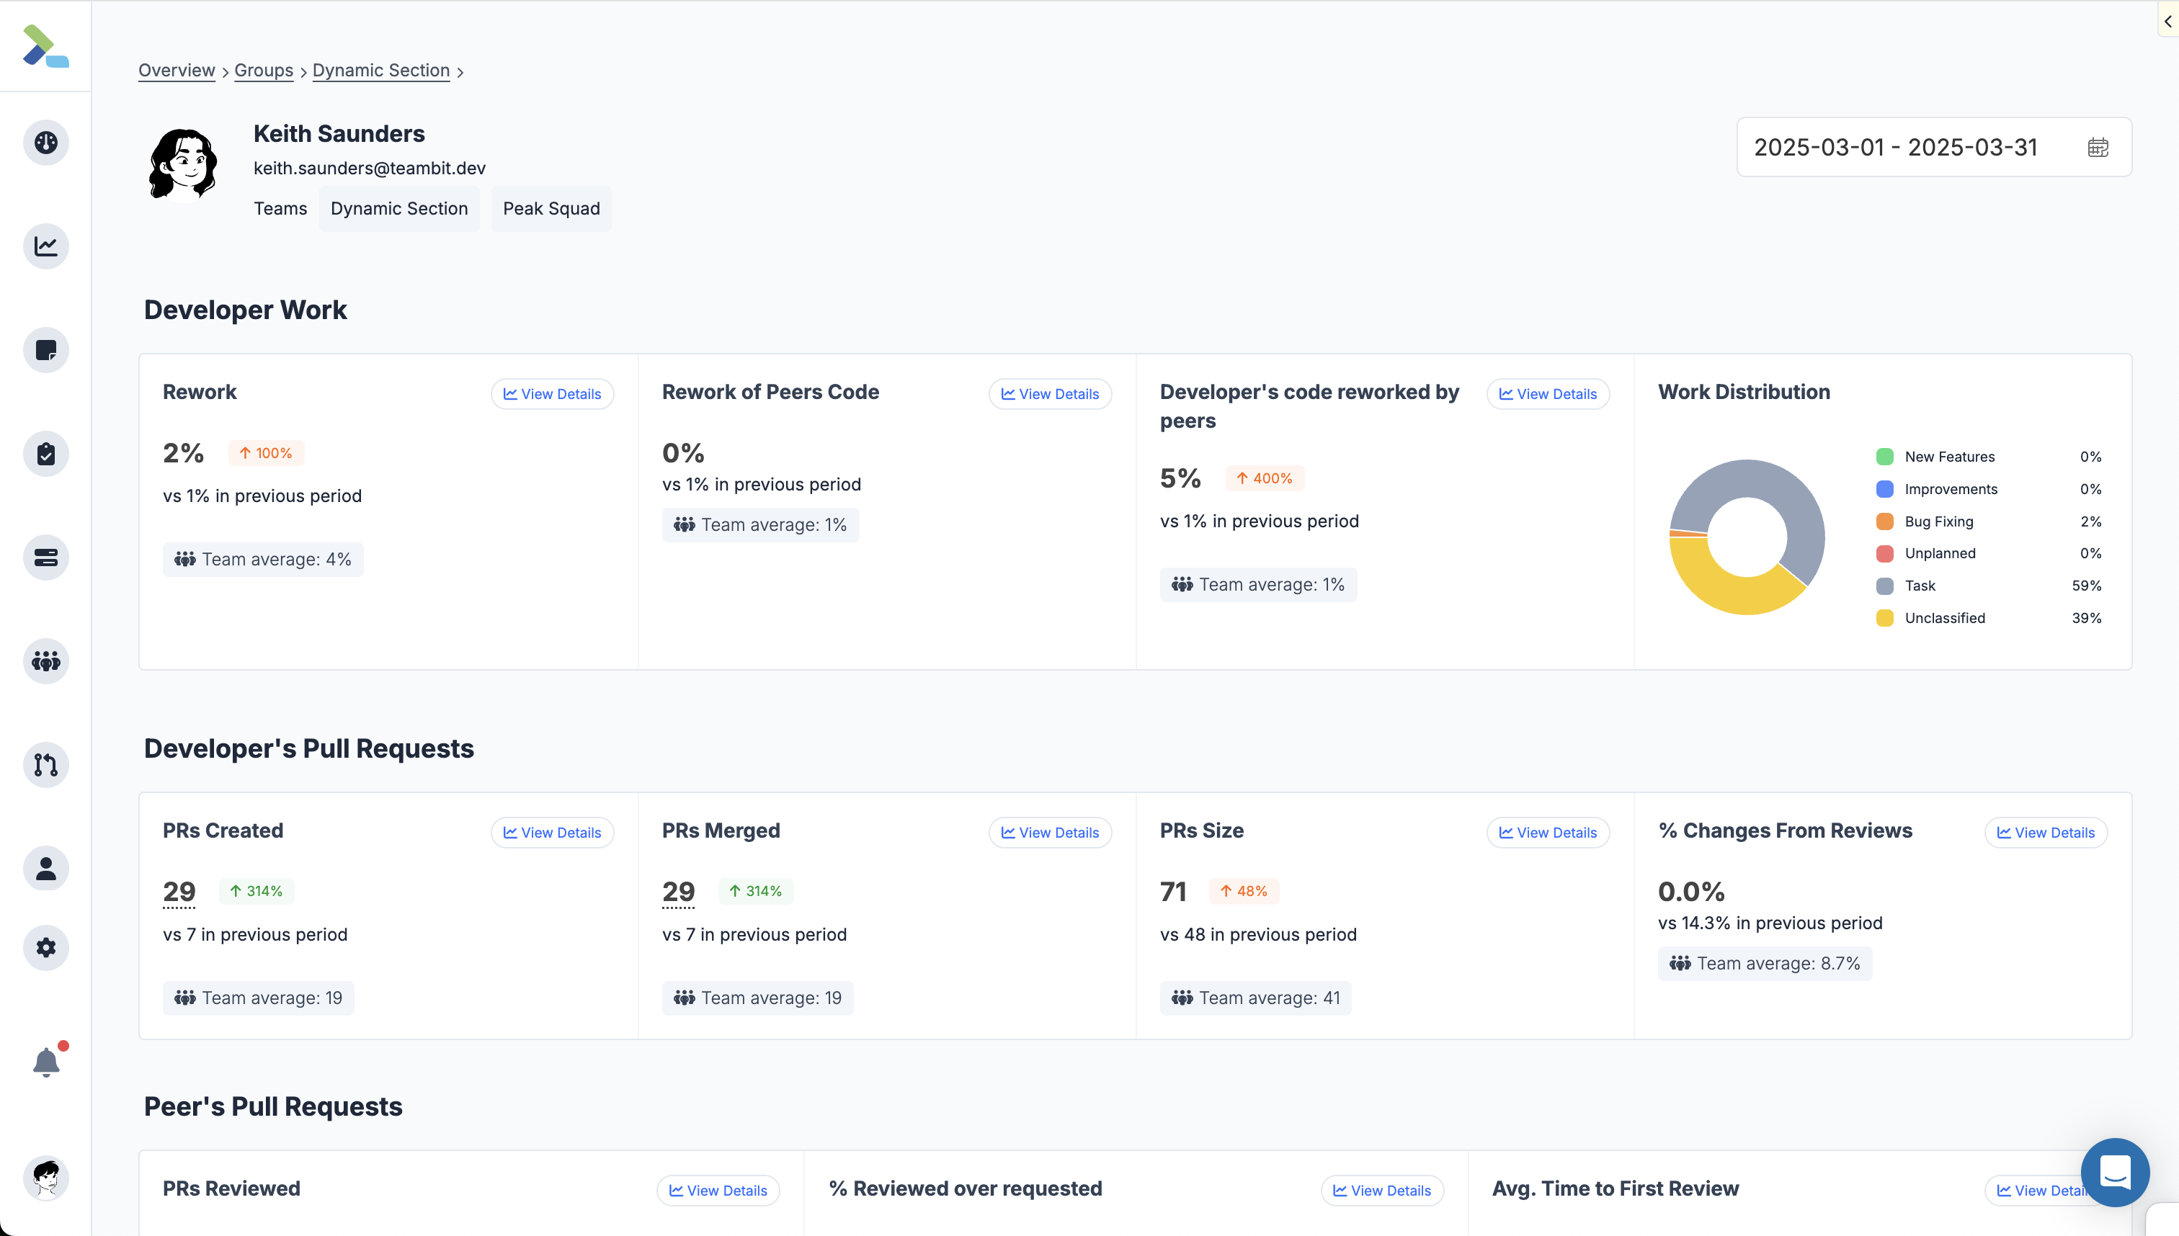Screen dimensions: 2179x1236
Task: Toggle Unclassified legend entry in chart
Action: (1944, 618)
